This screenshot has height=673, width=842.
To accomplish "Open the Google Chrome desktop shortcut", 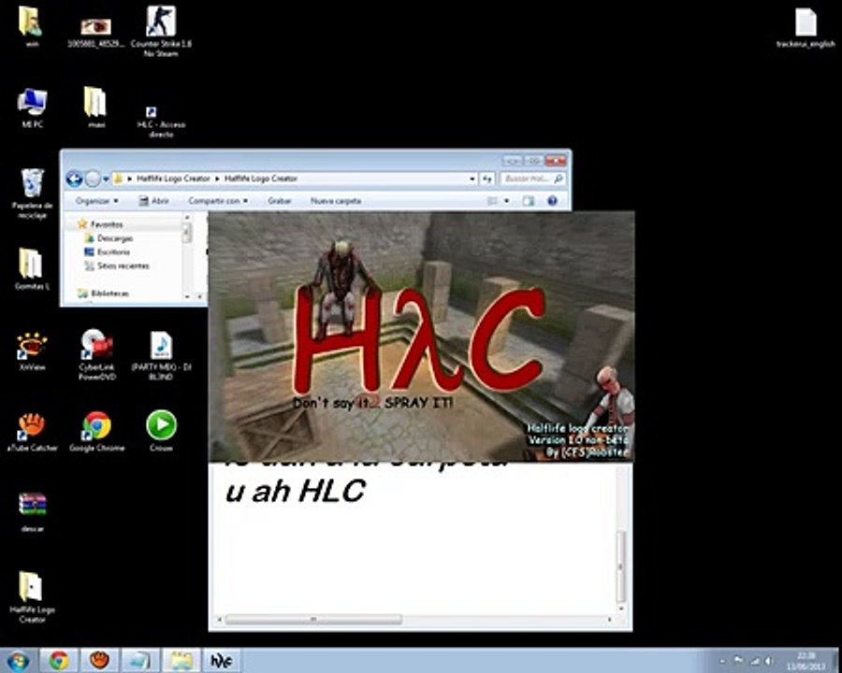I will point(96,432).
